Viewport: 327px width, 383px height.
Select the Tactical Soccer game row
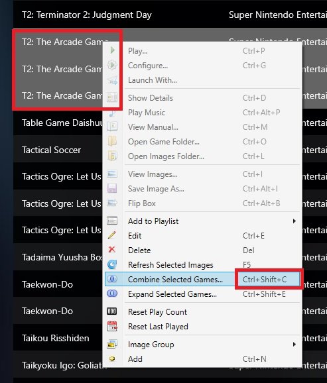58,150
